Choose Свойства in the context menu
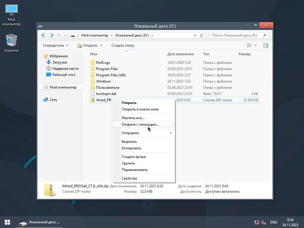Image resolution: width=304 pixels, height=228 pixels. pos(143,178)
